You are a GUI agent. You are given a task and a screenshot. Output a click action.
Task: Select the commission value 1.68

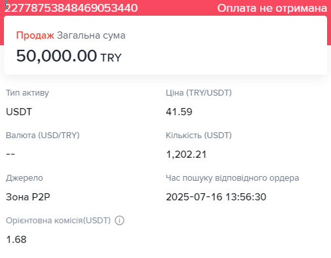point(16,240)
